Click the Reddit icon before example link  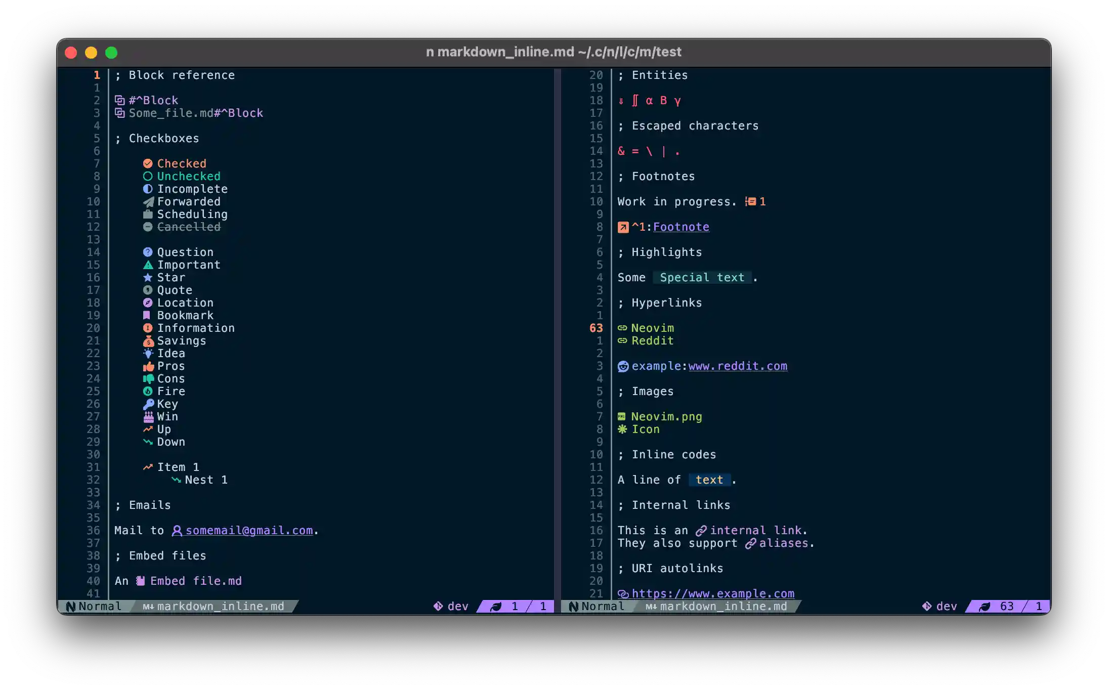623,366
